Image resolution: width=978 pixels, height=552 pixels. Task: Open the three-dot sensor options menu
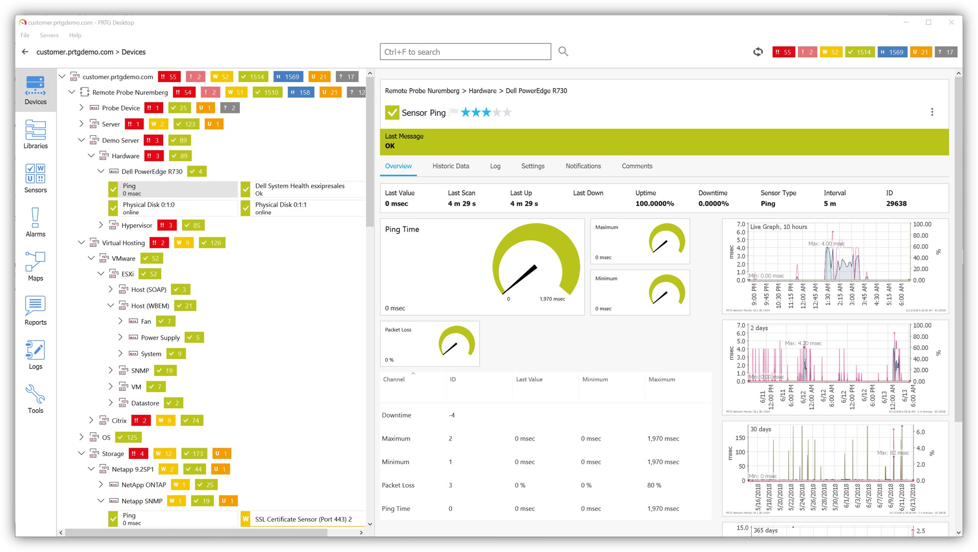(x=932, y=112)
